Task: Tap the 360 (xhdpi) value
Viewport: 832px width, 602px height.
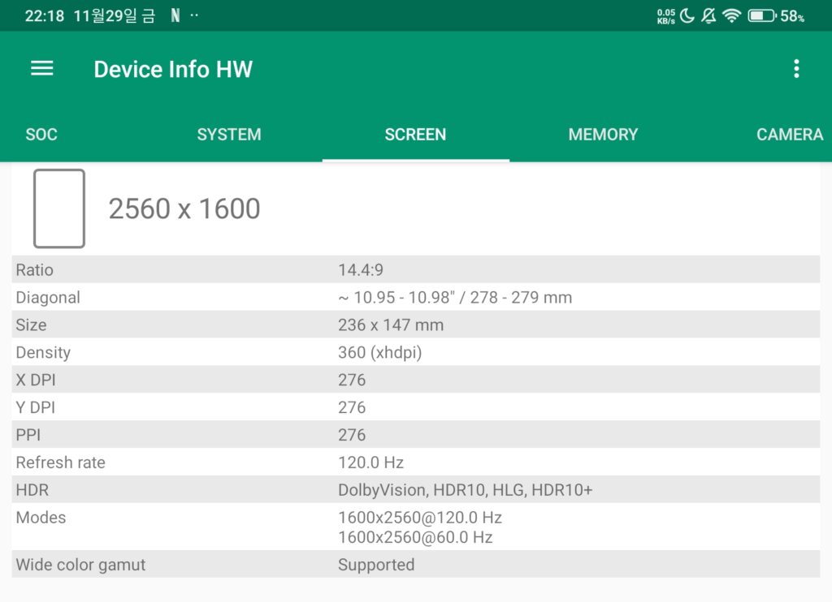Action: click(x=380, y=352)
